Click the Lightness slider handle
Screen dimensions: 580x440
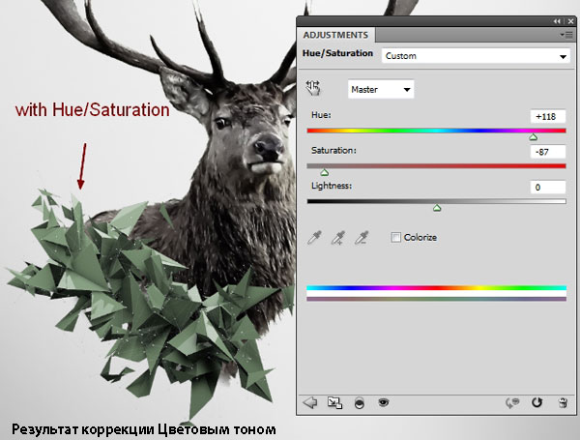pyautogui.click(x=437, y=208)
